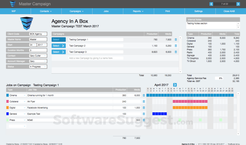Choose type for the empty job row
The height and width of the screenshot is (145, 246).
[x=17, y=126]
